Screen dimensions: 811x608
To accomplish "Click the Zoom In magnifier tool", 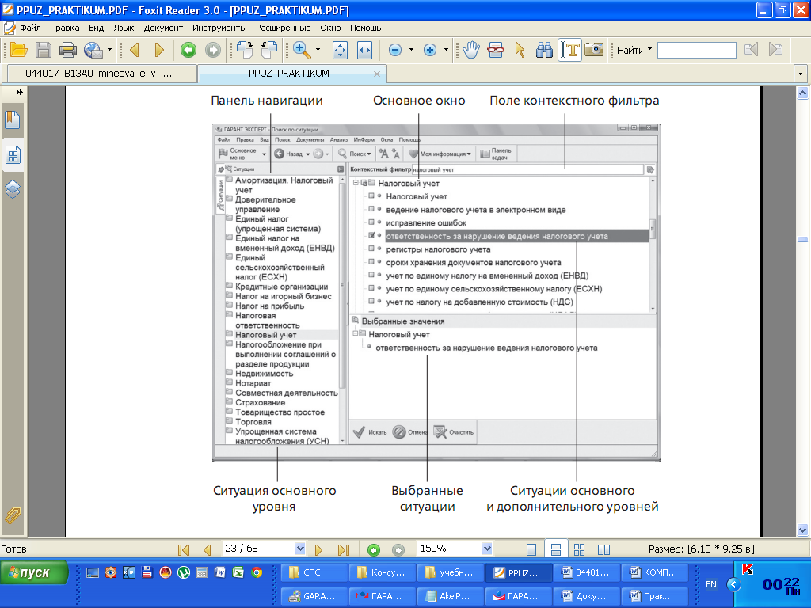I will coord(301,50).
